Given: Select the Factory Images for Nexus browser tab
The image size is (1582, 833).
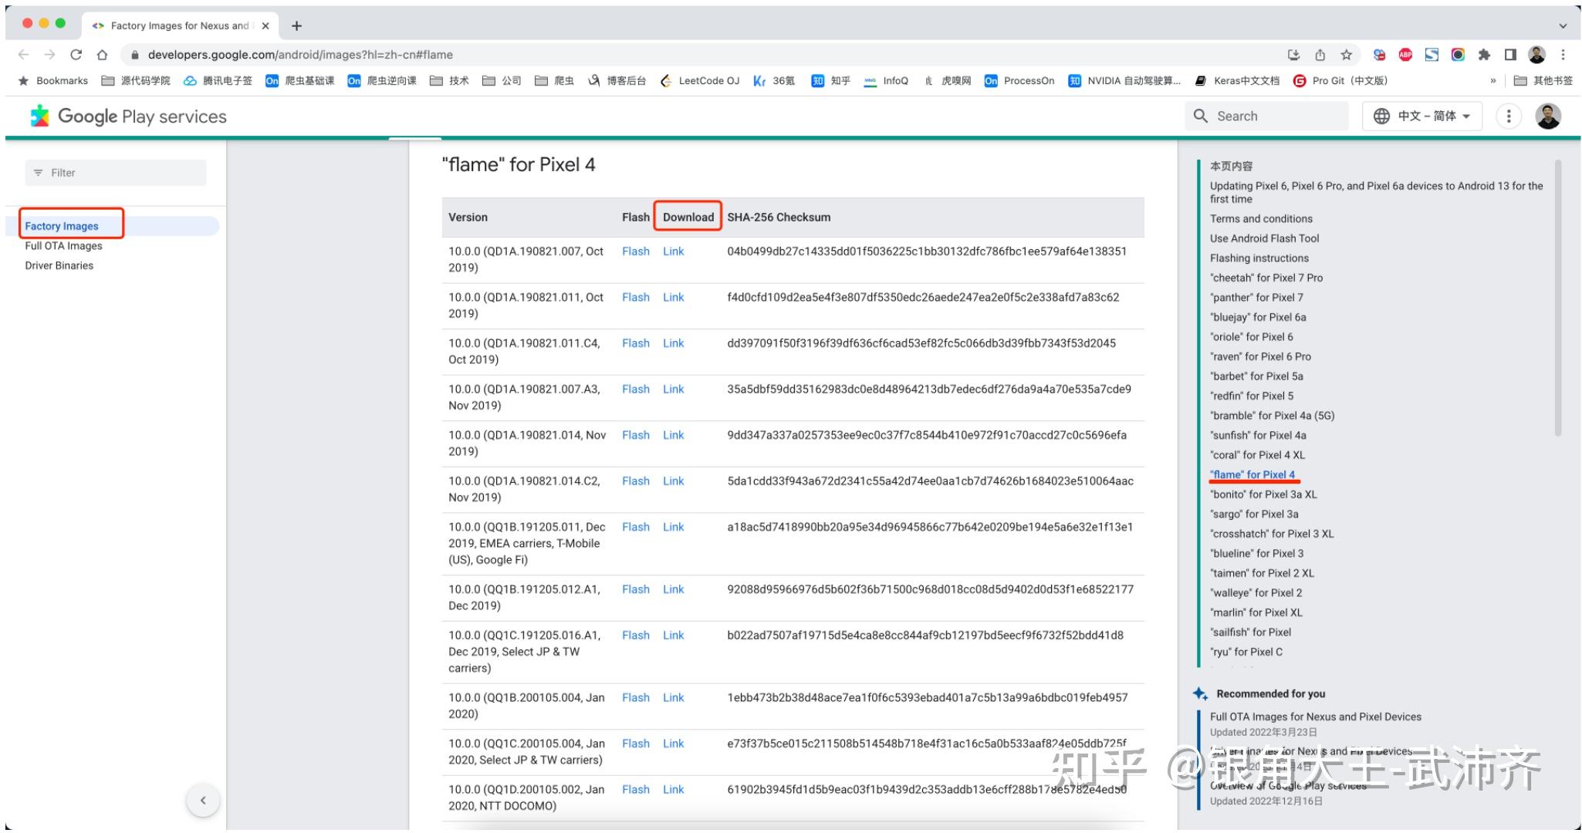Looking at the screenshot, I should click(181, 25).
